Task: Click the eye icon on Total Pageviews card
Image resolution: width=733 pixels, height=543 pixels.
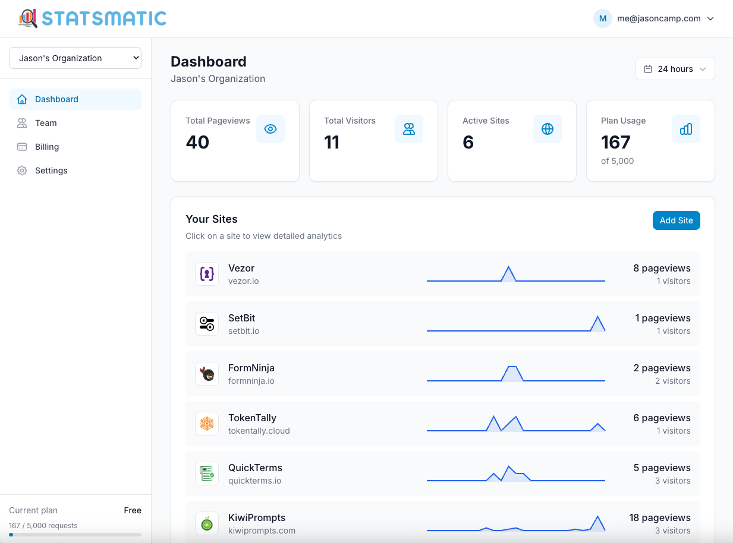Action: [270, 128]
